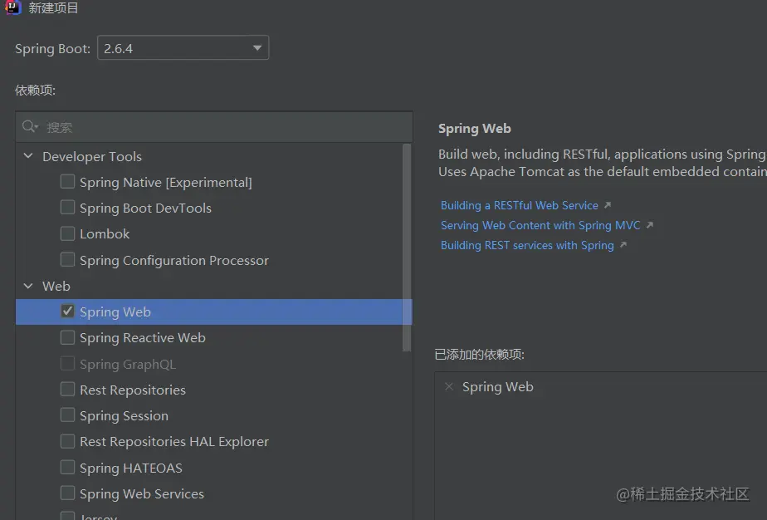
Task: Open Building REST services with Spring link
Action: (x=527, y=245)
